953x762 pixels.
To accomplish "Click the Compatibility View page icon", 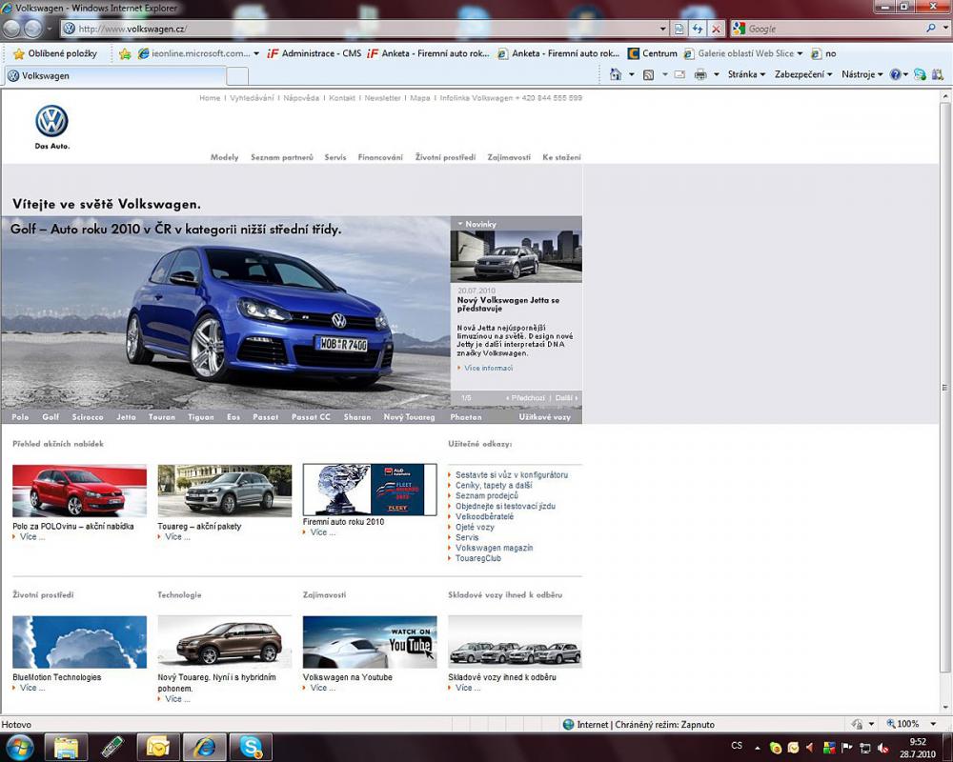I will pos(679,29).
